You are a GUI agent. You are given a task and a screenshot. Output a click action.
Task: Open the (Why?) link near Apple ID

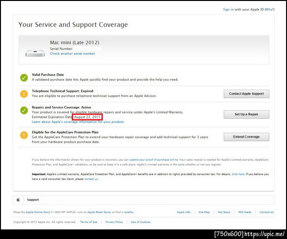(x=269, y=10)
